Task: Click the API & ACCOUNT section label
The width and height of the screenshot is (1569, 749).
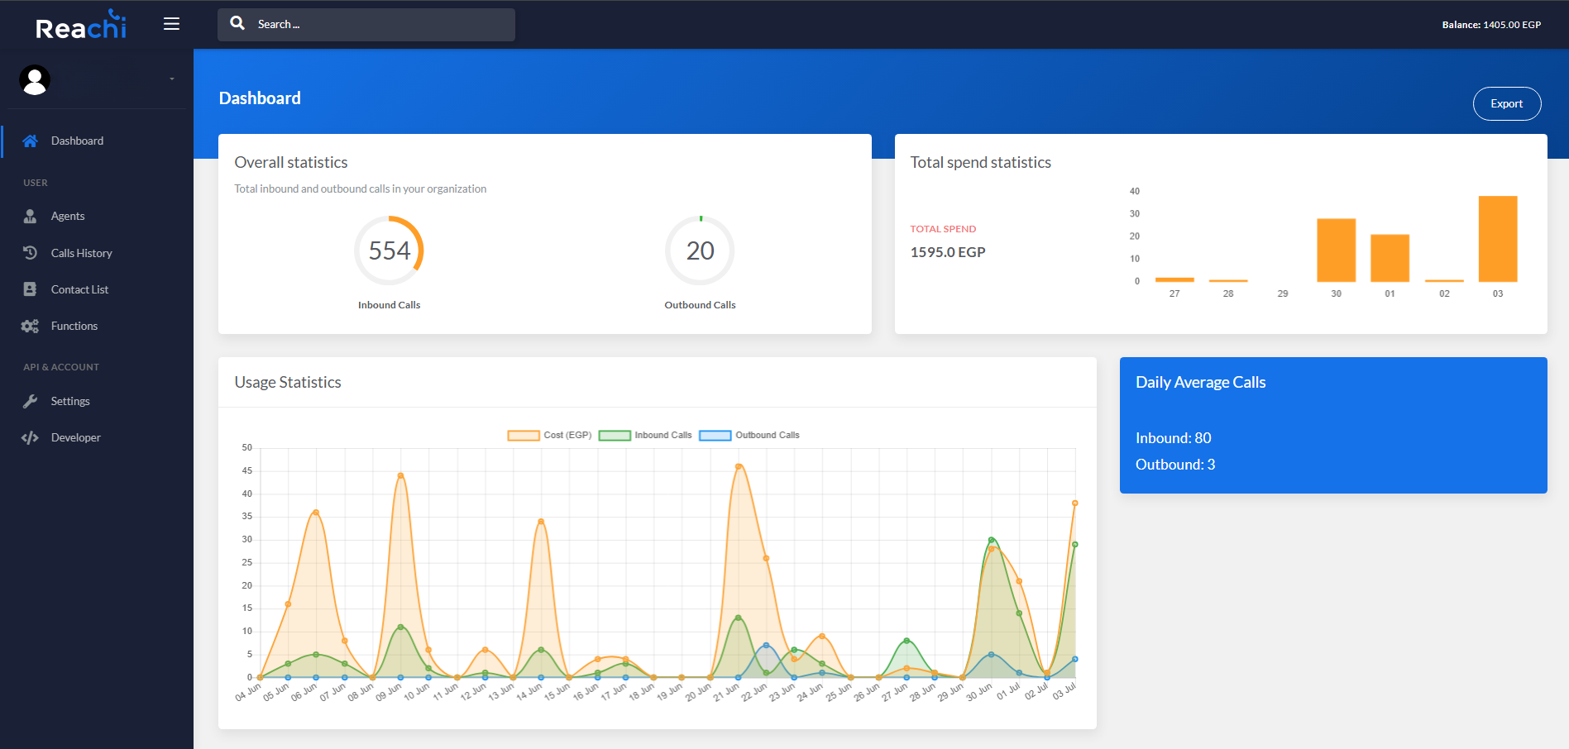Action: [x=61, y=367]
